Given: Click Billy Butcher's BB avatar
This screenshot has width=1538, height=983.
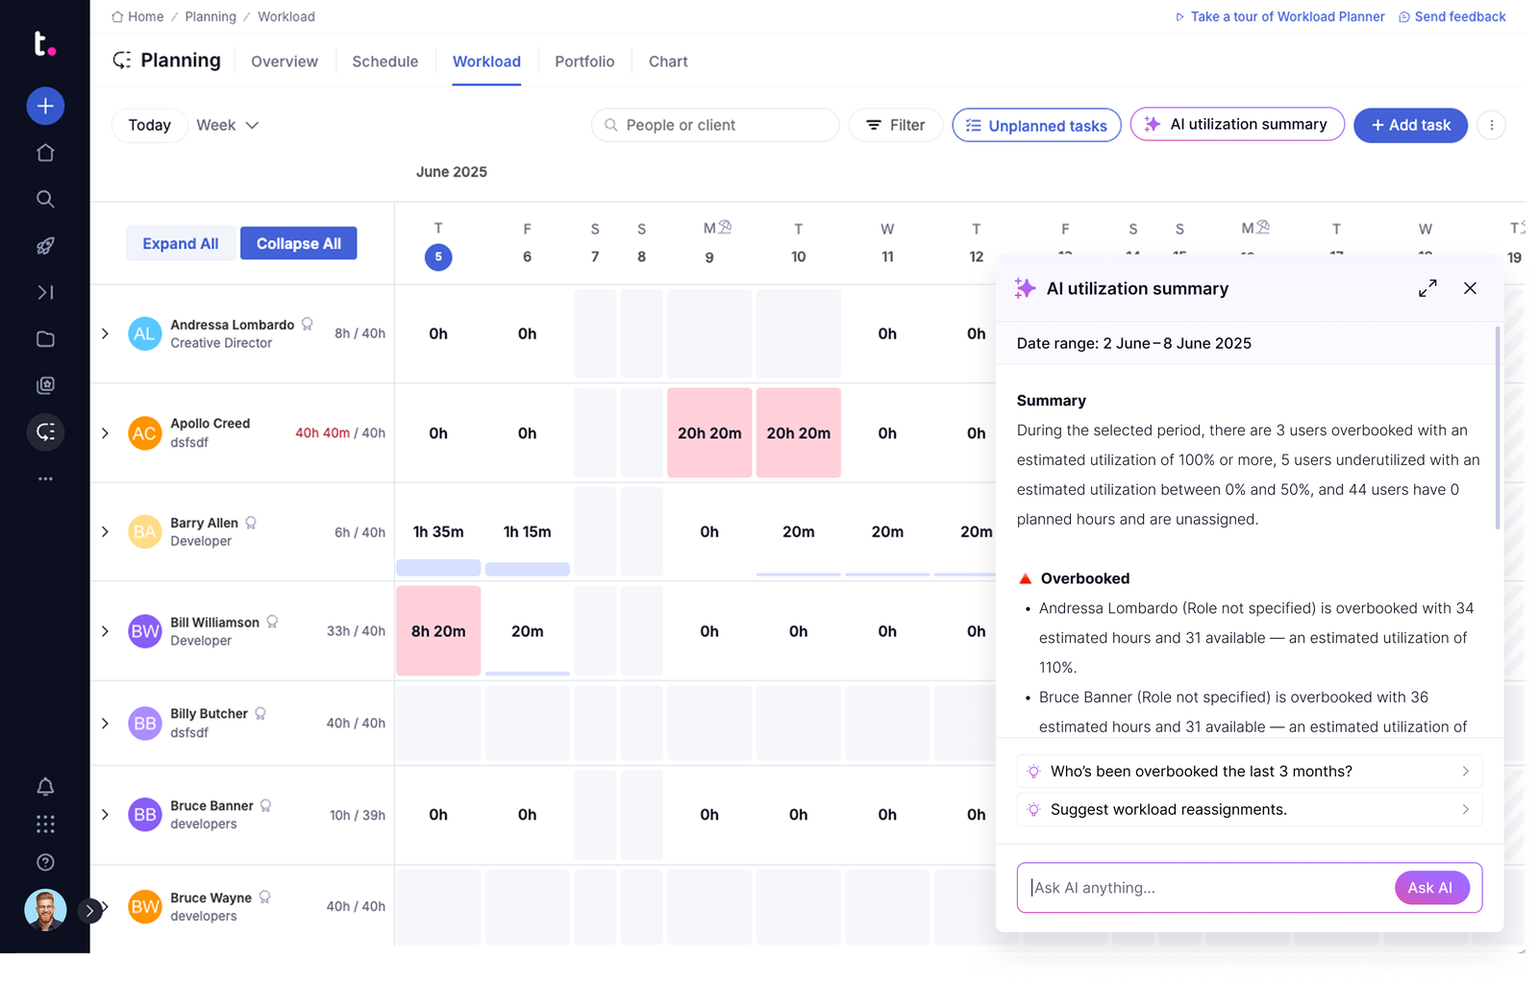Looking at the screenshot, I should (145, 724).
